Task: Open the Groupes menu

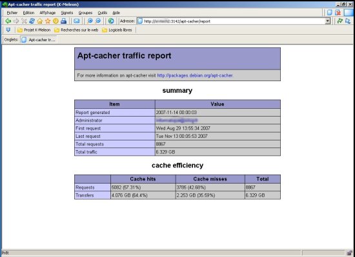Action: click(85, 13)
